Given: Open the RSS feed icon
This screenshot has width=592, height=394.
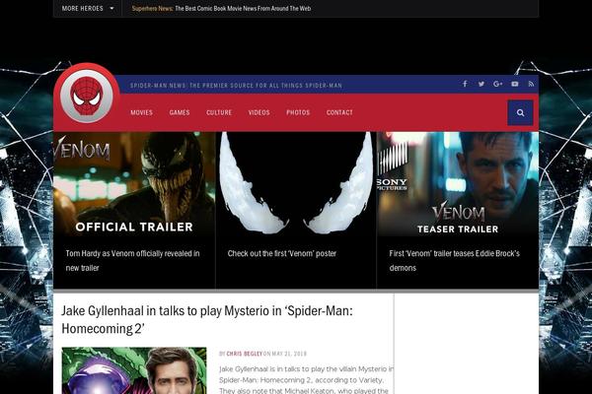Looking at the screenshot, I should (x=531, y=84).
